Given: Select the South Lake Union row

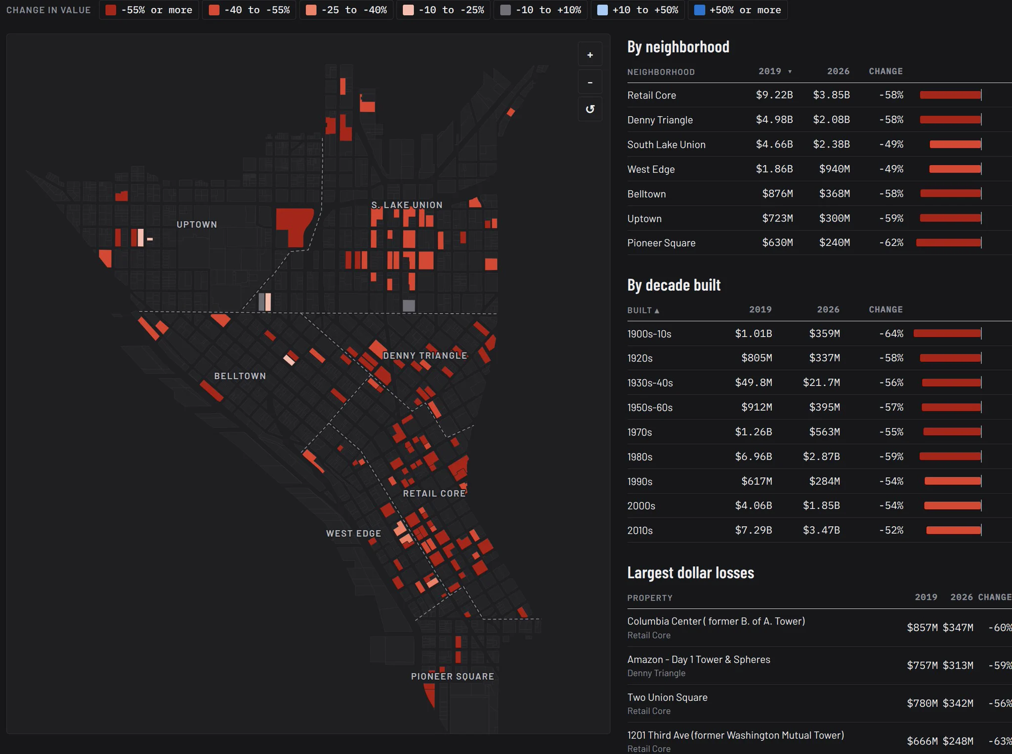Looking at the screenshot, I should pos(819,144).
